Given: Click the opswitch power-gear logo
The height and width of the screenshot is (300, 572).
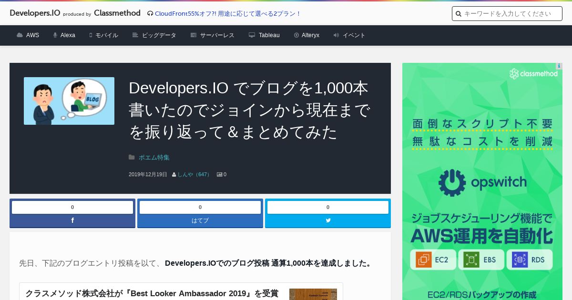Looking at the screenshot, I should (452, 183).
